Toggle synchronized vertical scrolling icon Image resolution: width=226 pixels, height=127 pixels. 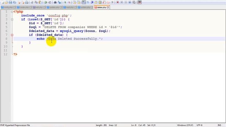(x=75, y=2)
